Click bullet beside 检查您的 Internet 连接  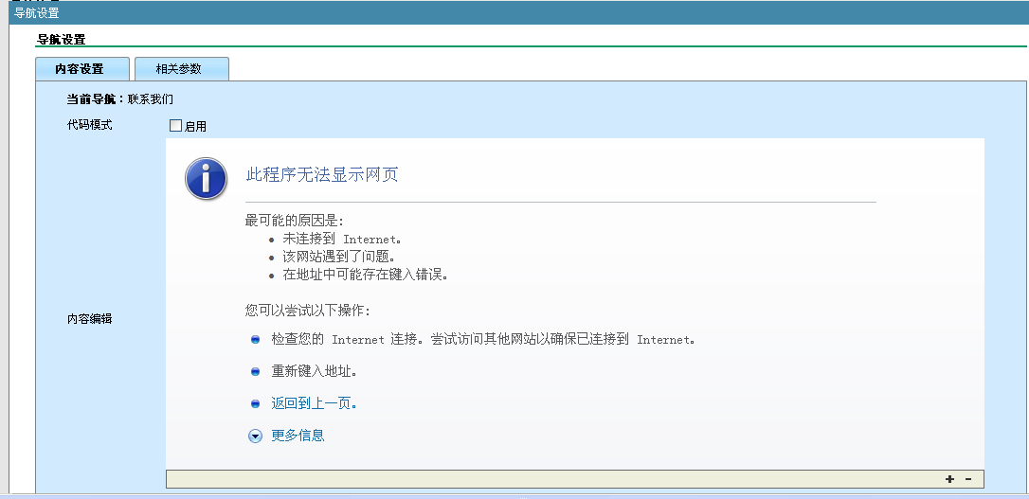click(x=255, y=339)
